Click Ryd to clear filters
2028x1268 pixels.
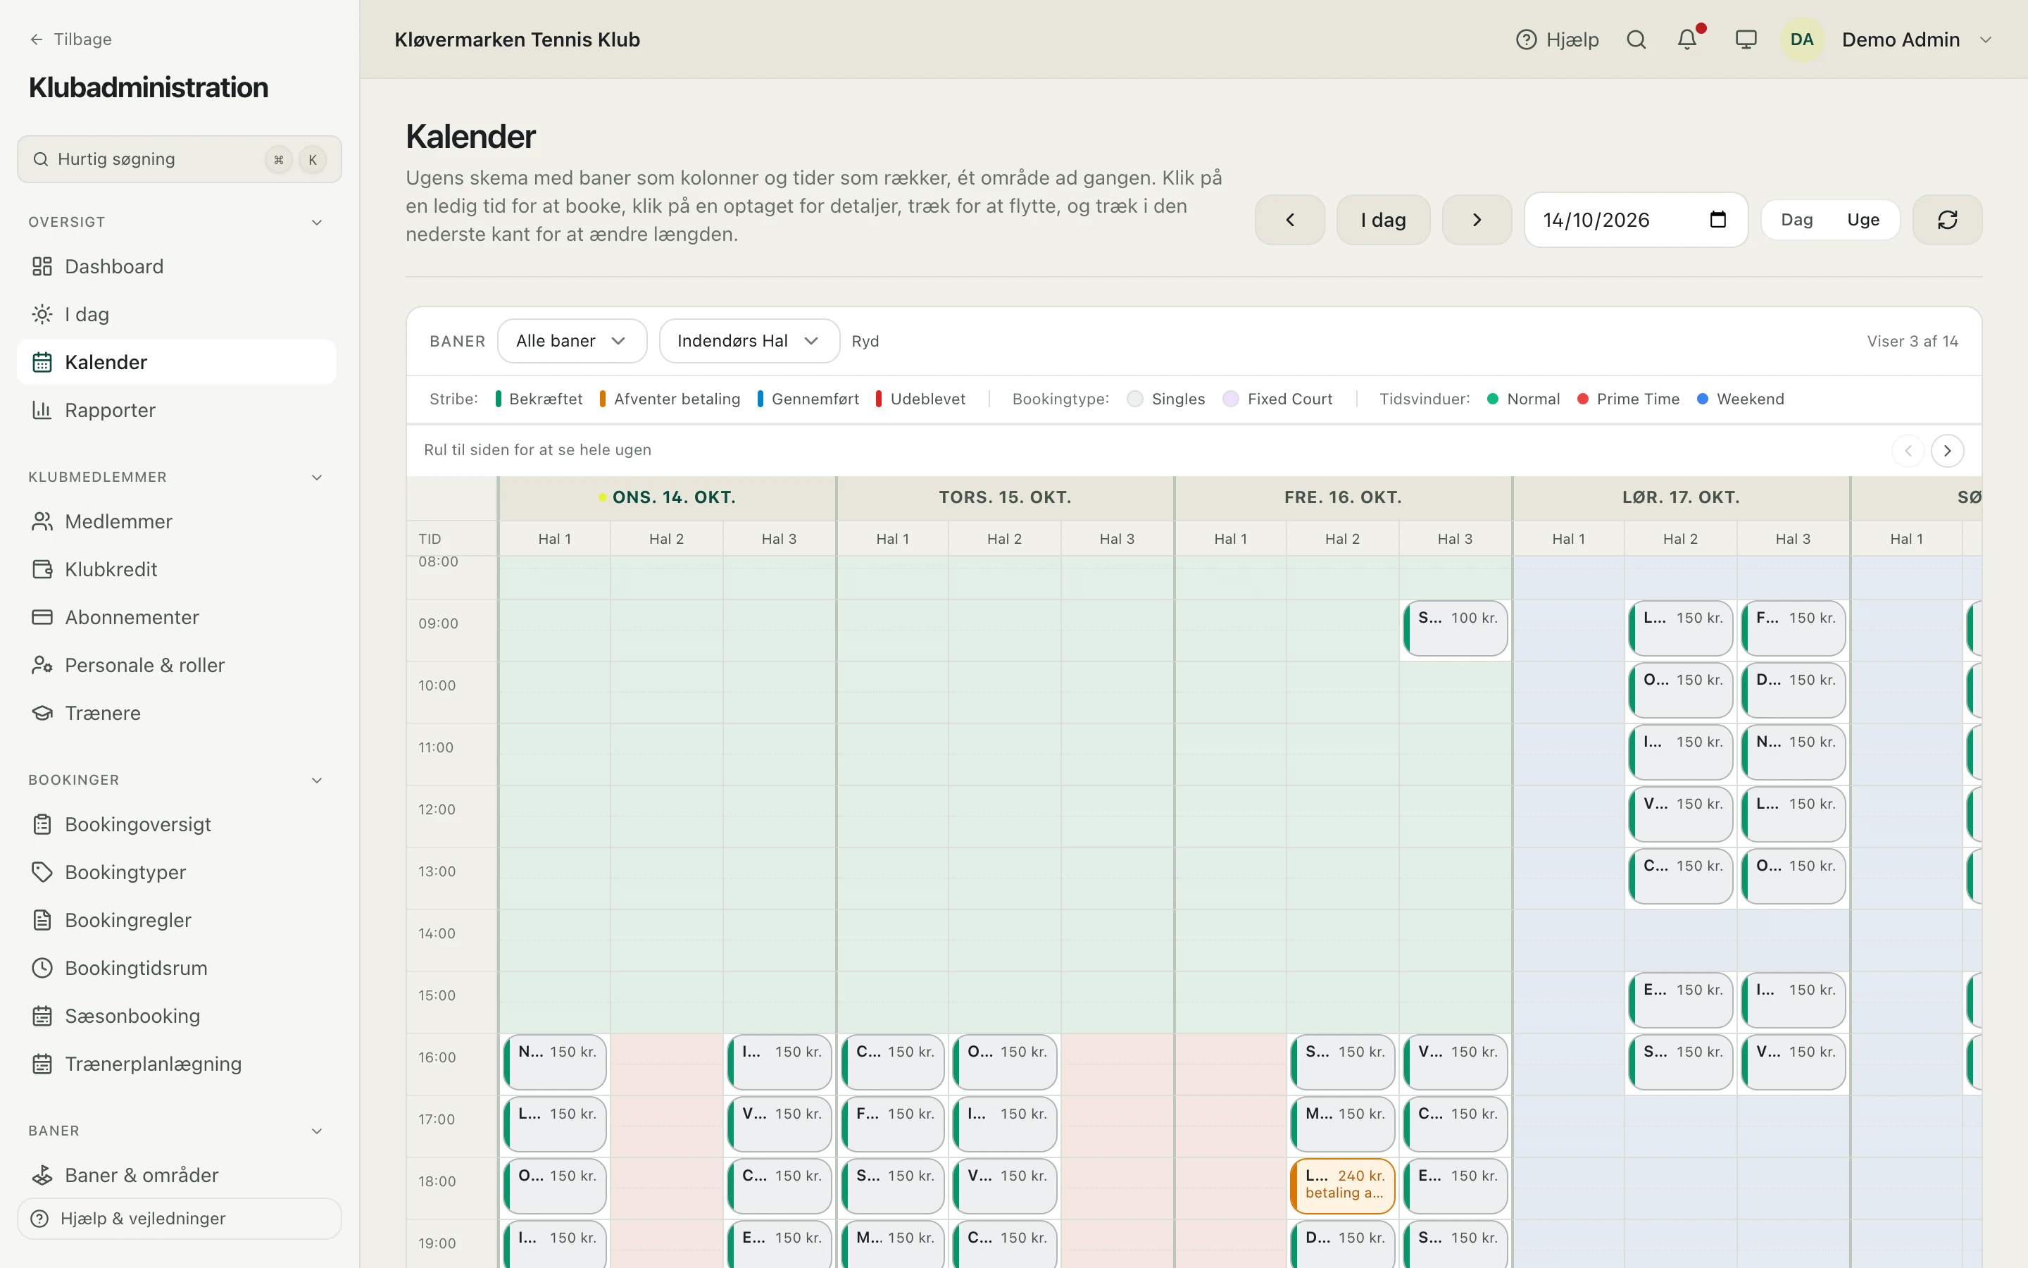(x=865, y=342)
